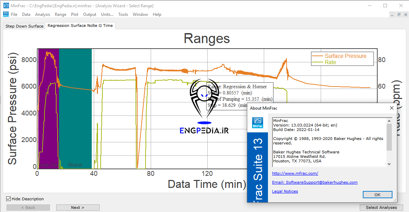Open the Data menu
Screen dimensions: 409x212
click(x=26, y=14)
